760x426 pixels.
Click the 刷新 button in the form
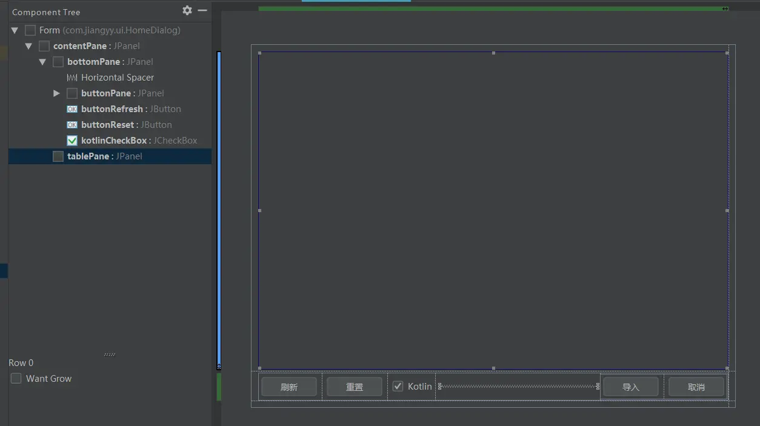pyautogui.click(x=289, y=387)
